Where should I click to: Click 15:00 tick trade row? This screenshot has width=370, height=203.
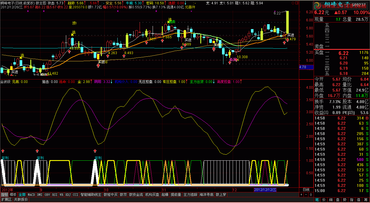point(342,191)
